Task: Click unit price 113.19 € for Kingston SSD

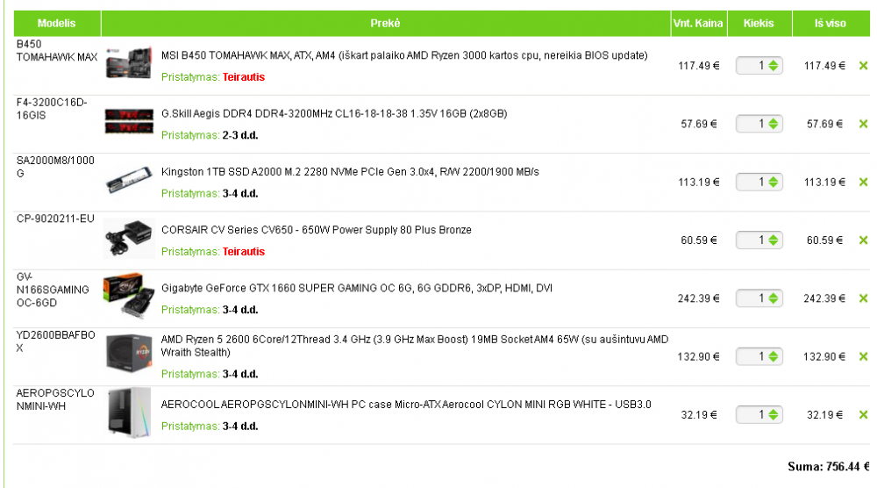Action: [699, 183]
